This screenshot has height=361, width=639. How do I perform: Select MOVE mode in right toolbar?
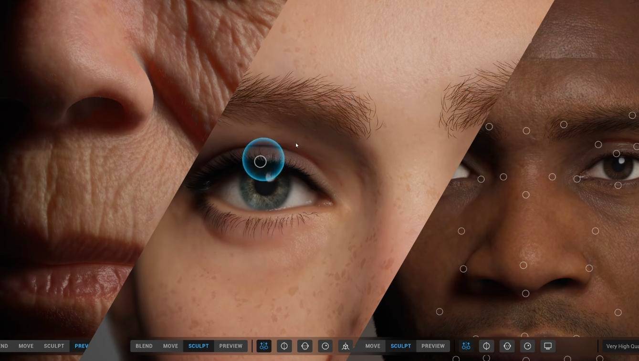tap(373, 346)
